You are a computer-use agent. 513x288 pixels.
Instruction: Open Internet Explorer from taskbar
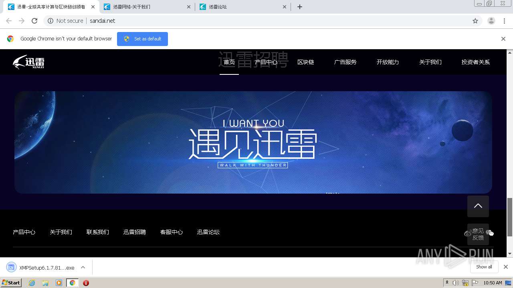click(32, 283)
